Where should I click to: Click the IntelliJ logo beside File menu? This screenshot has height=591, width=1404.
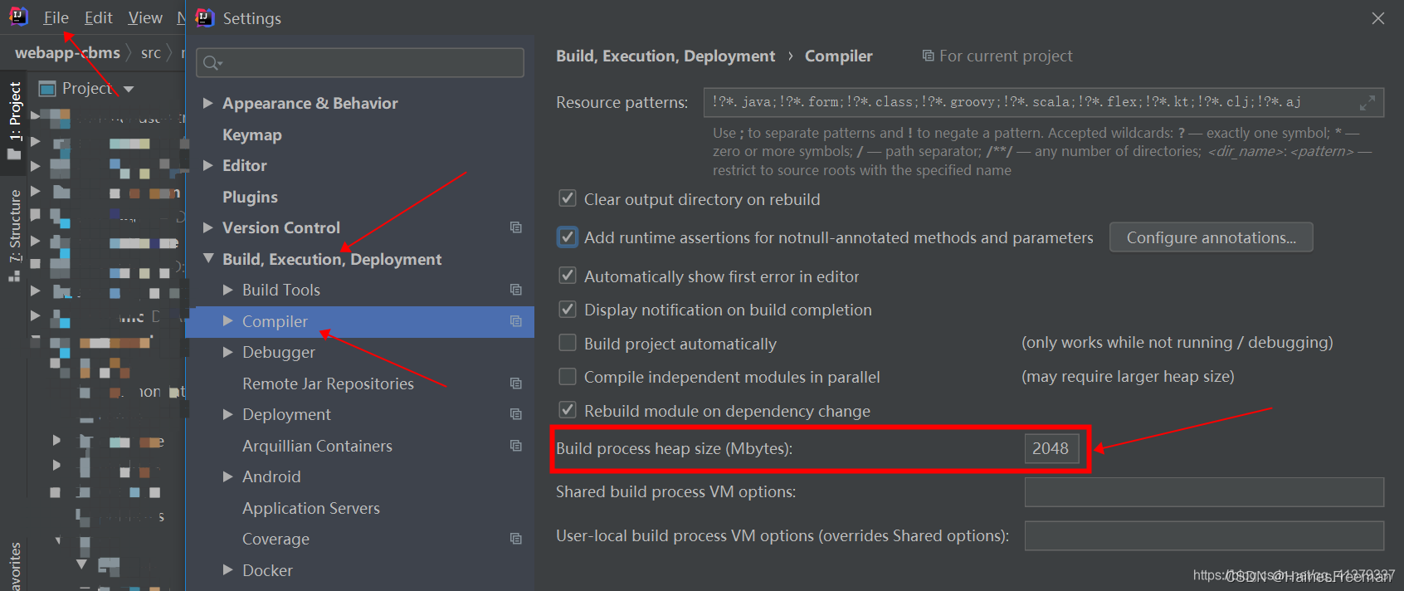click(x=18, y=17)
